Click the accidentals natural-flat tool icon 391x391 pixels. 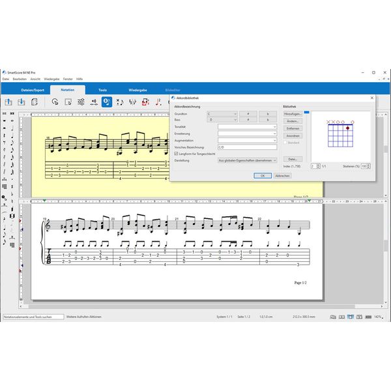pos(133,102)
